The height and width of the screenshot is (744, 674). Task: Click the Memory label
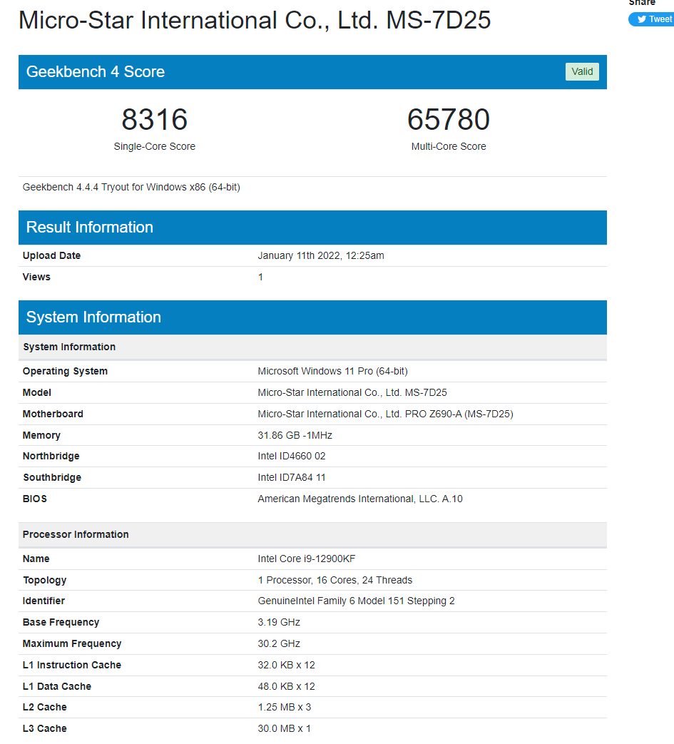[x=41, y=436]
